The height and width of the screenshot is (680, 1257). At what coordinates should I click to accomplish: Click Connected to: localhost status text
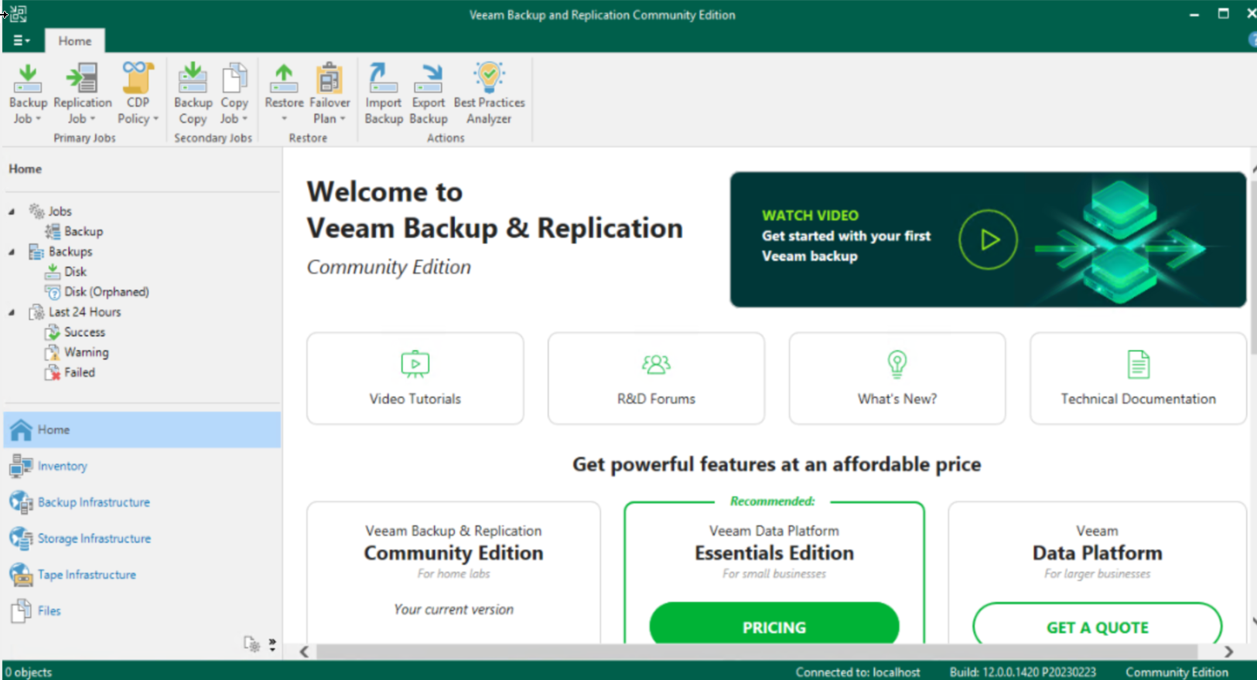coord(858,672)
